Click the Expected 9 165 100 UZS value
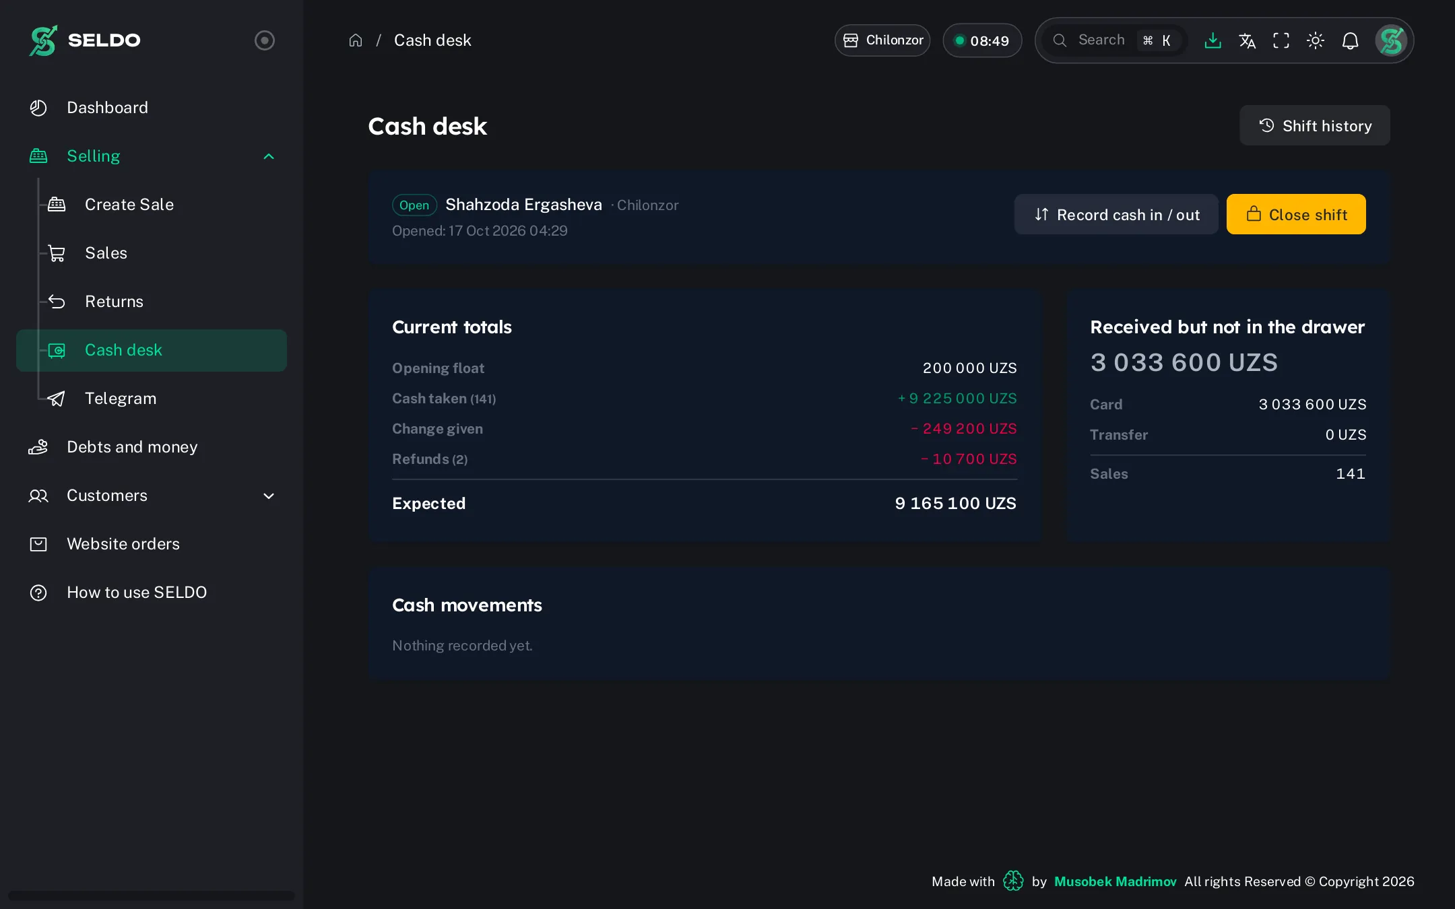 point(955,503)
